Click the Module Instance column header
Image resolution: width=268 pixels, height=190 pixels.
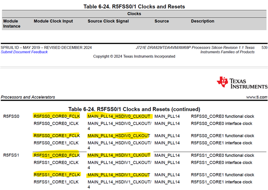click(12, 23)
